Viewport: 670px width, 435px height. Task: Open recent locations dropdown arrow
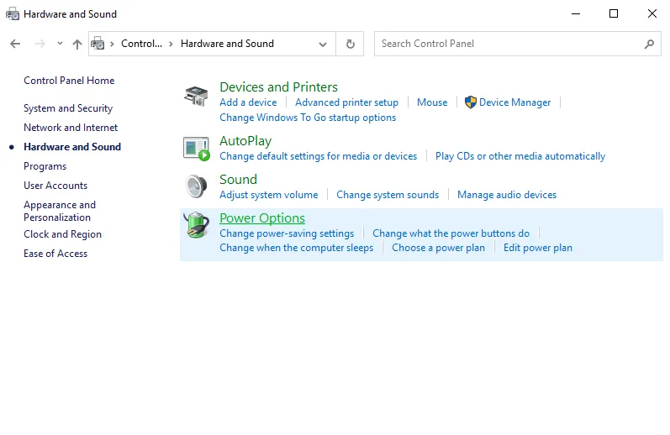click(x=61, y=44)
